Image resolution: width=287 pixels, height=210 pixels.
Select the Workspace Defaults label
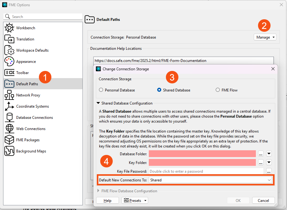click(x=32, y=50)
